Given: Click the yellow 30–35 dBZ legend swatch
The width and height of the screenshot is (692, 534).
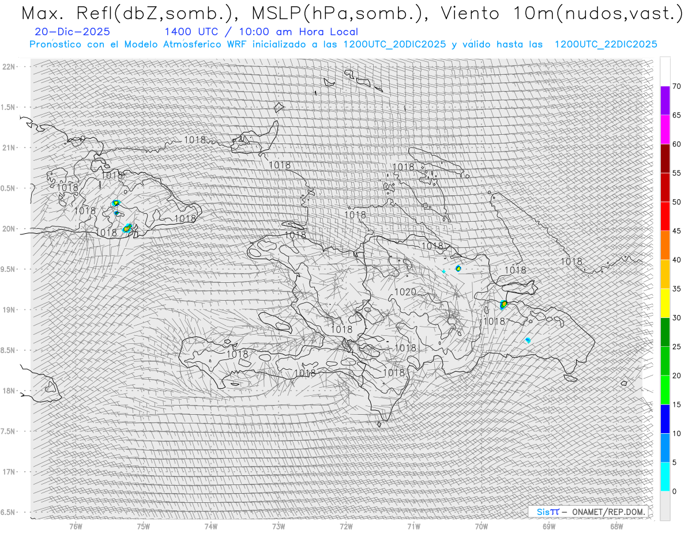Looking at the screenshot, I should (x=665, y=303).
